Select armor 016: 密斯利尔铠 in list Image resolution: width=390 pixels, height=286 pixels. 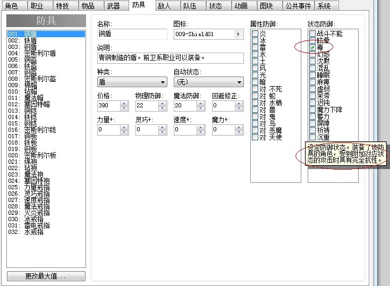(46, 130)
